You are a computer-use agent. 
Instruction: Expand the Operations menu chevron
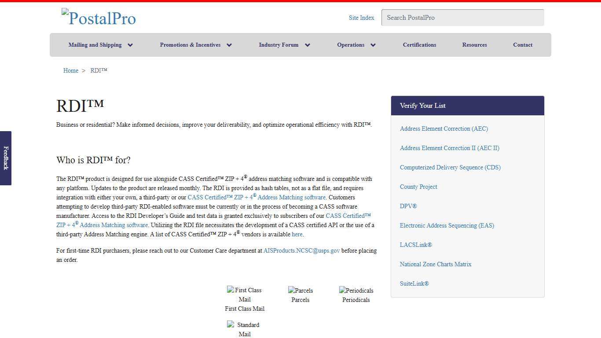tap(373, 45)
